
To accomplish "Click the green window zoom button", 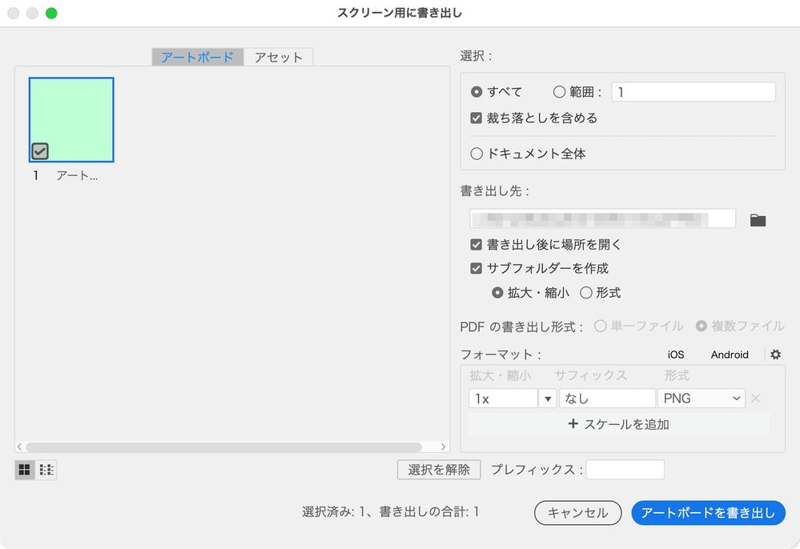I will [51, 14].
